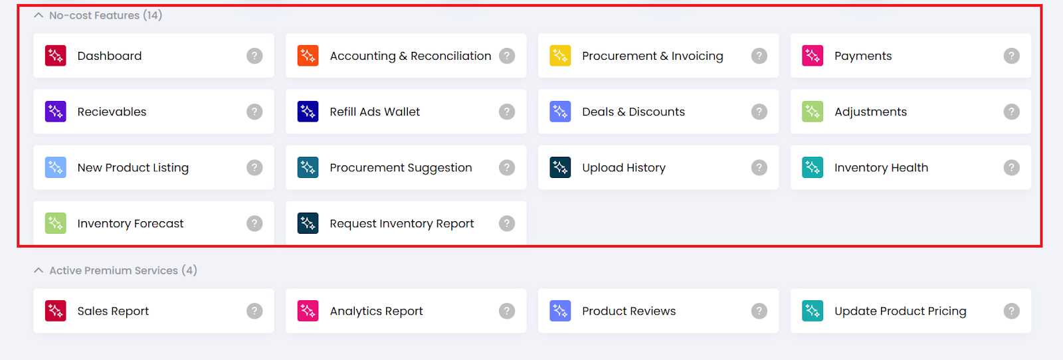Image resolution: width=1063 pixels, height=360 pixels.
Task: Collapse the Active Premium Services section
Action: pos(39,270)
